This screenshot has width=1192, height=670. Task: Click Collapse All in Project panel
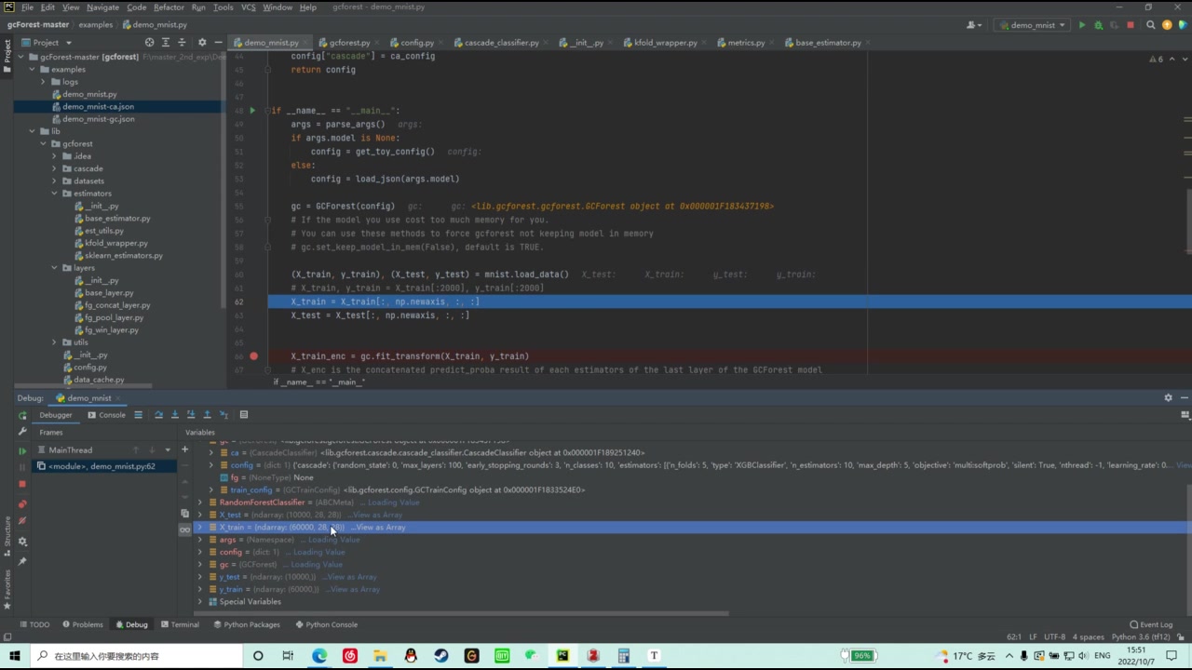pyautogui.click(x=182, y=42)
